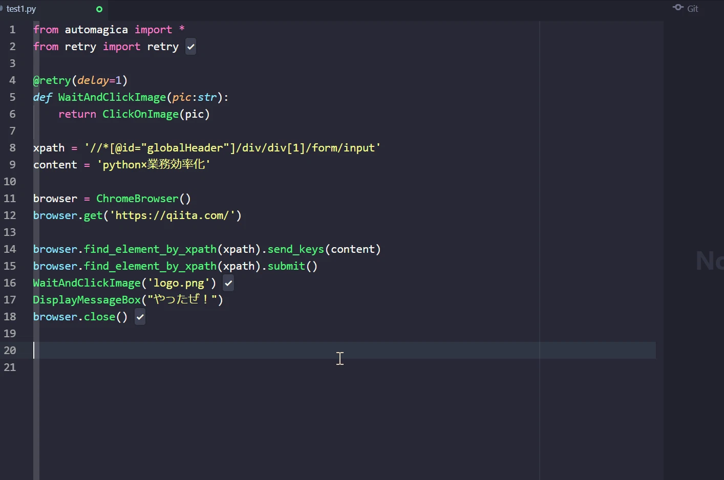Click the branch symbol beside the Git label
Screen dimensions: 724x480
(x=677, y=8)
